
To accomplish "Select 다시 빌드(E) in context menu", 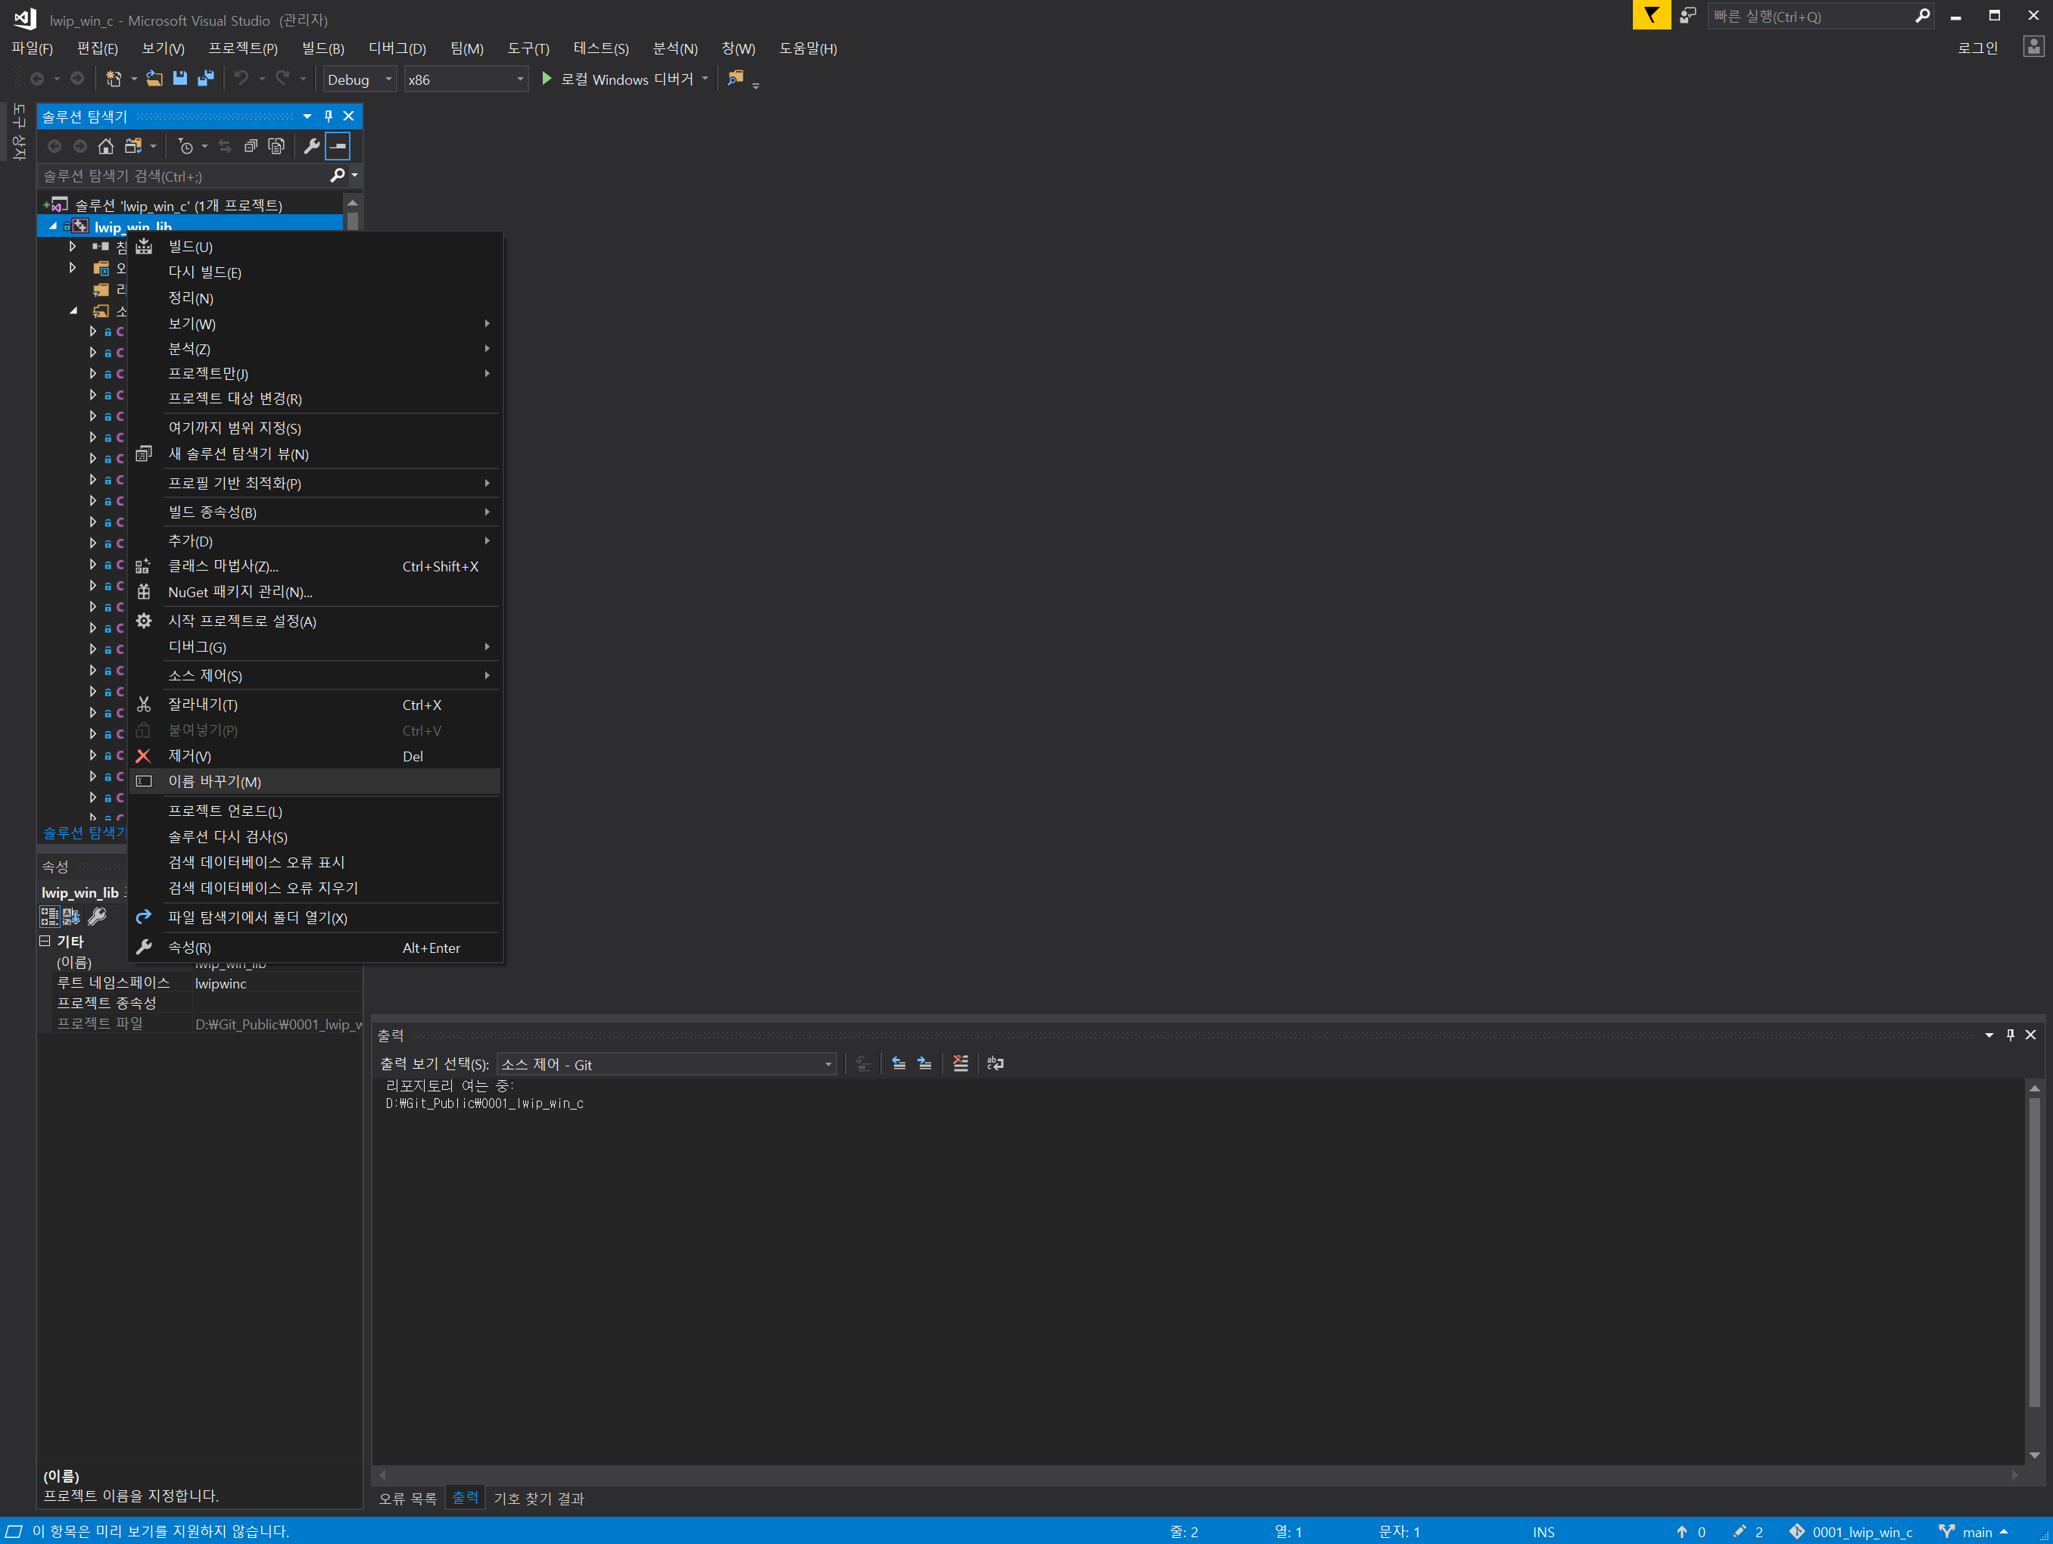I will (316, 272).
